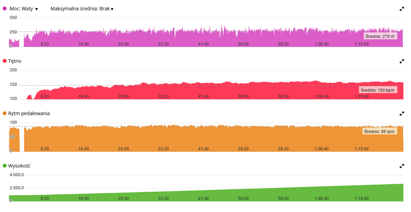Open the Maksymalna średnia: Brak dropdown
The width and height of the screenshot is (411, 212).
coord(82,9)
